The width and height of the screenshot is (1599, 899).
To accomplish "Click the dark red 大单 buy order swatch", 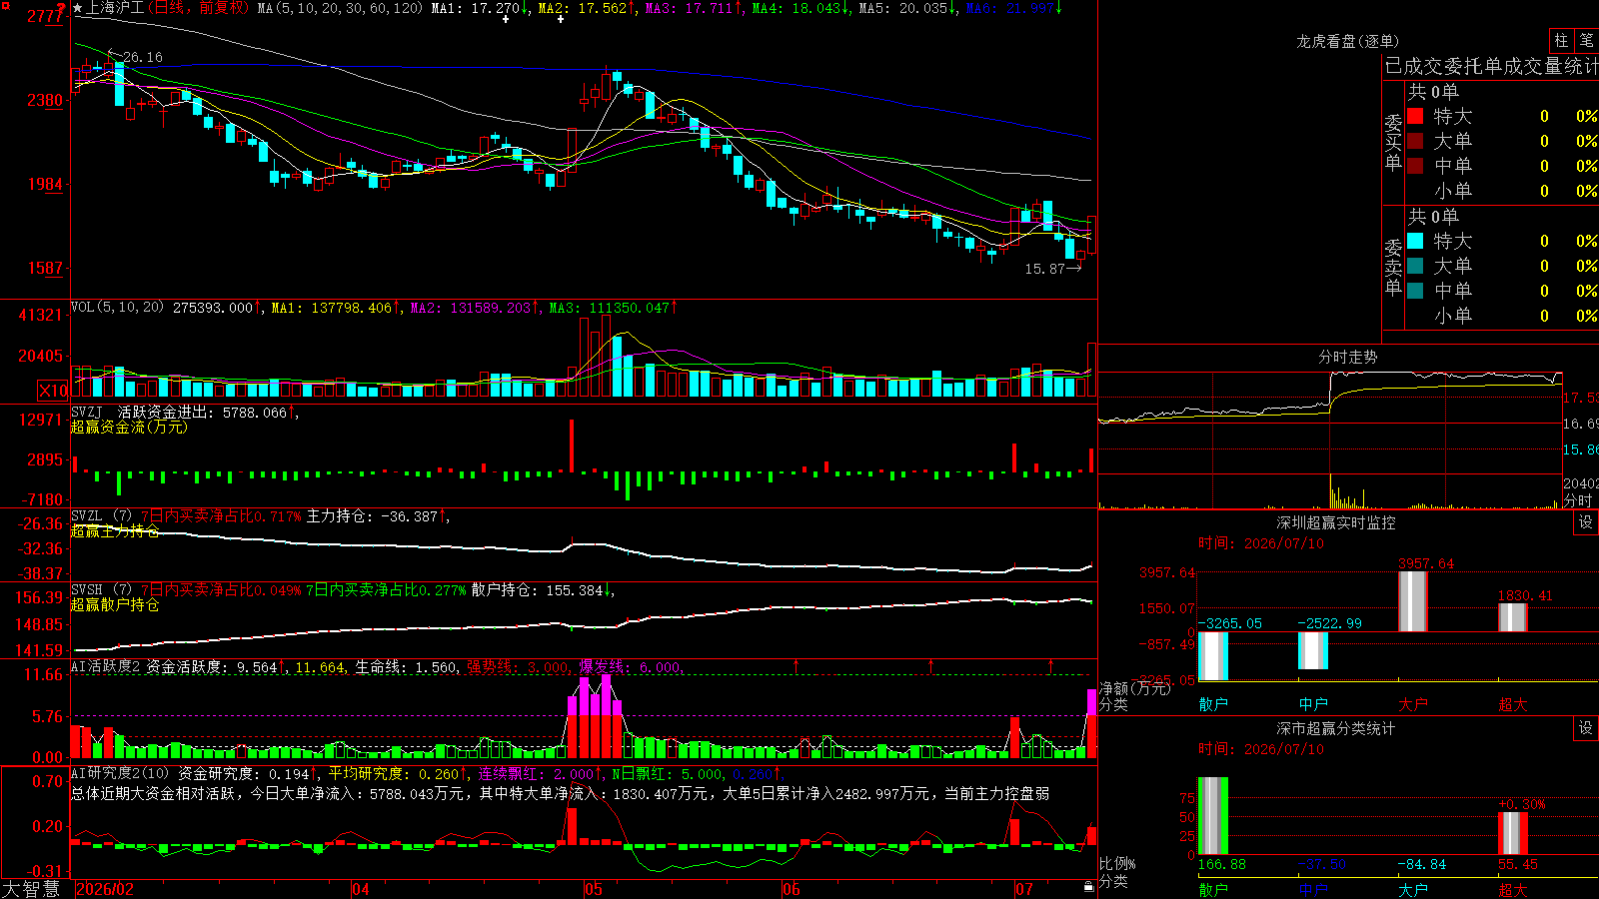I will click(x=1415, y=141).
